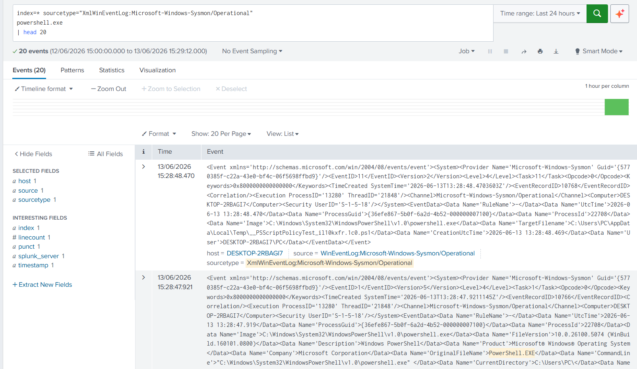Click source value WinEventLog:Microsoft-Windows-Sysmon/Operational

click(x=398, y=253)
